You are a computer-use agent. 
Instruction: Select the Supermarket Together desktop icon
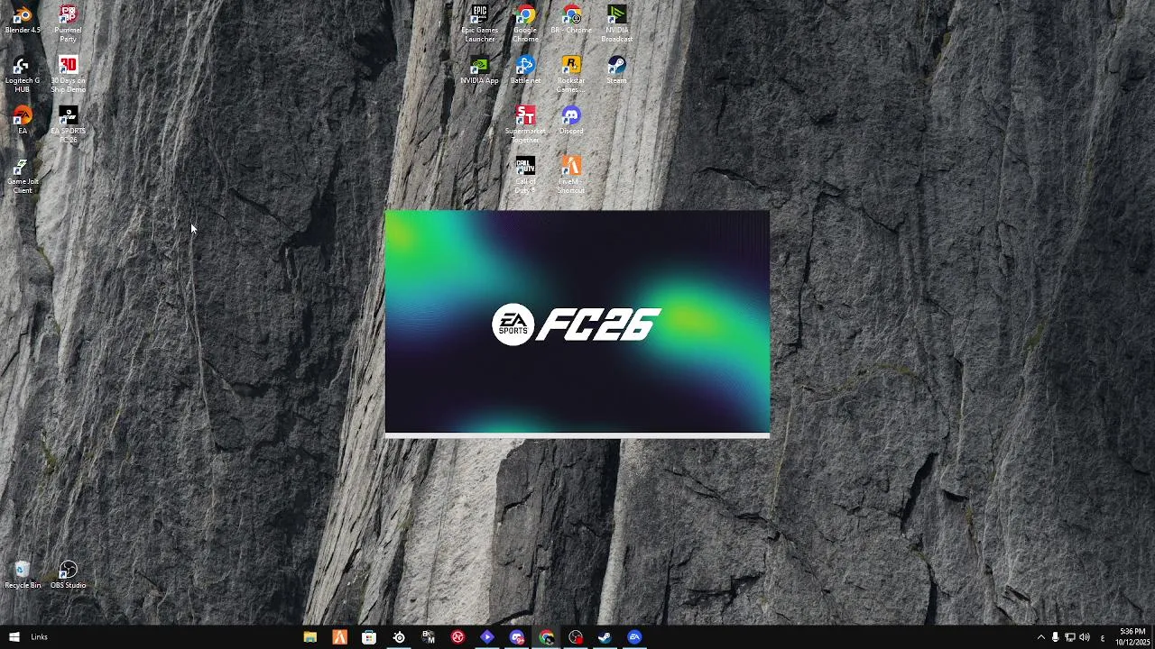[x=525, y=124]
